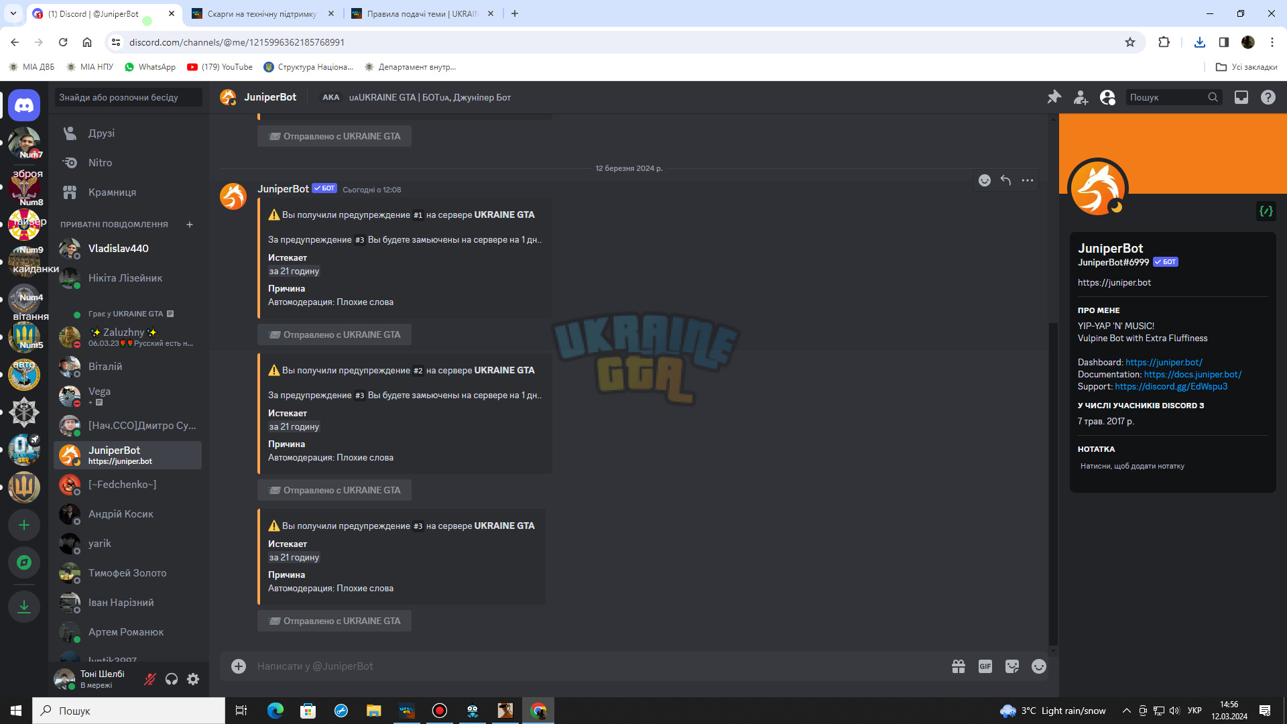This screenshot has width=1287, height=724.
Task: Open Friends tab
Action: (x=127, y=133)
